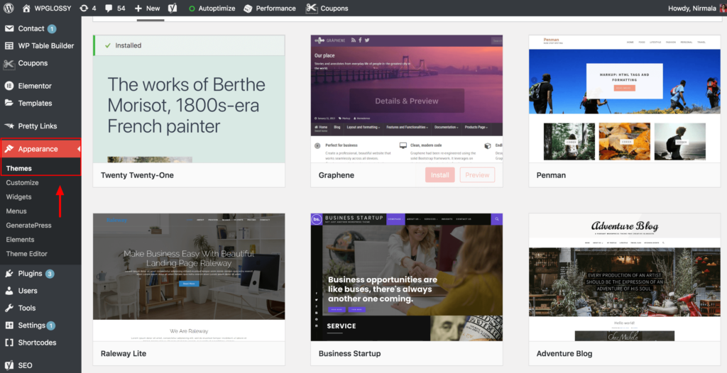Select Widgets submenu item
This screenshot has width=727, height=373.
(18, 196)
